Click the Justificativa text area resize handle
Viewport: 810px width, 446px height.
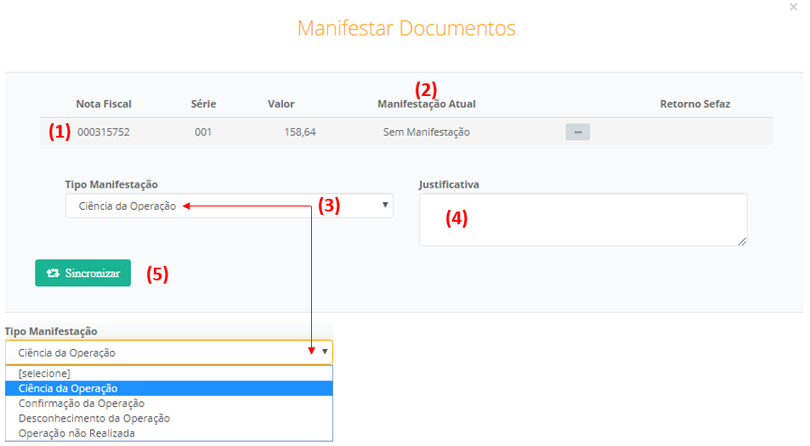(742, 241)
